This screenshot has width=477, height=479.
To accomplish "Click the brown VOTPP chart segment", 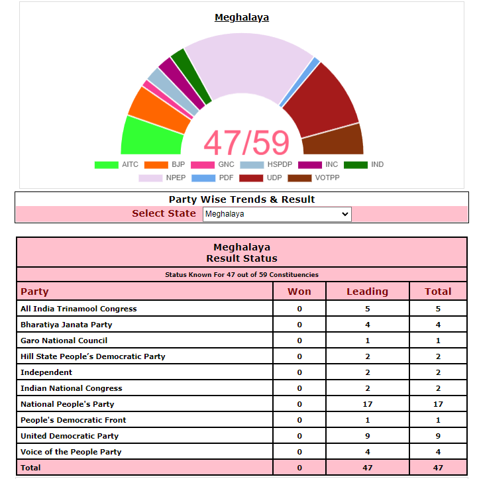I will pyautogui.click(x=335, y=140).
